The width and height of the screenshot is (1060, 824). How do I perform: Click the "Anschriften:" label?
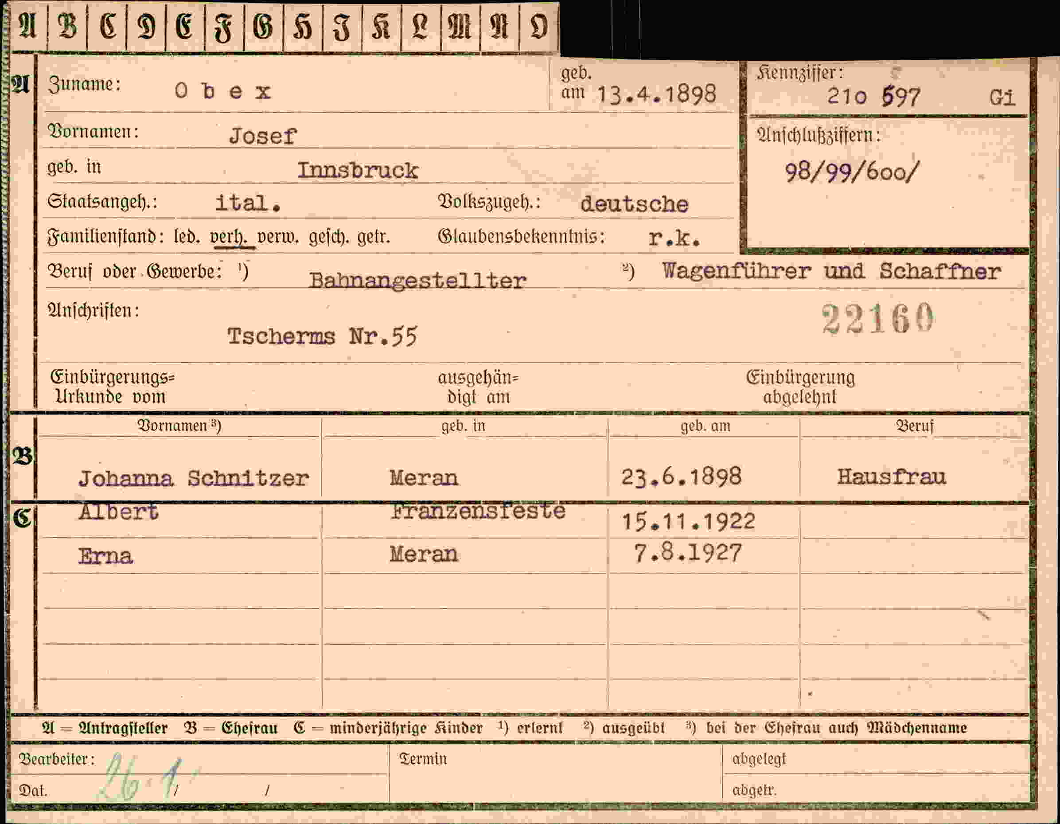(x=93, y=310)
